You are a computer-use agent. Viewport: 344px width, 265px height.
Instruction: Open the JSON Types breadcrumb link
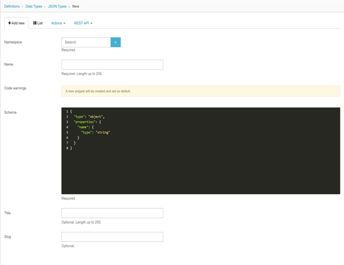[x=56, y=6]
